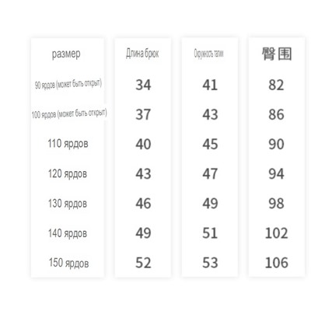
Task: Click the 110 ярдов size label
Action: 68,144
